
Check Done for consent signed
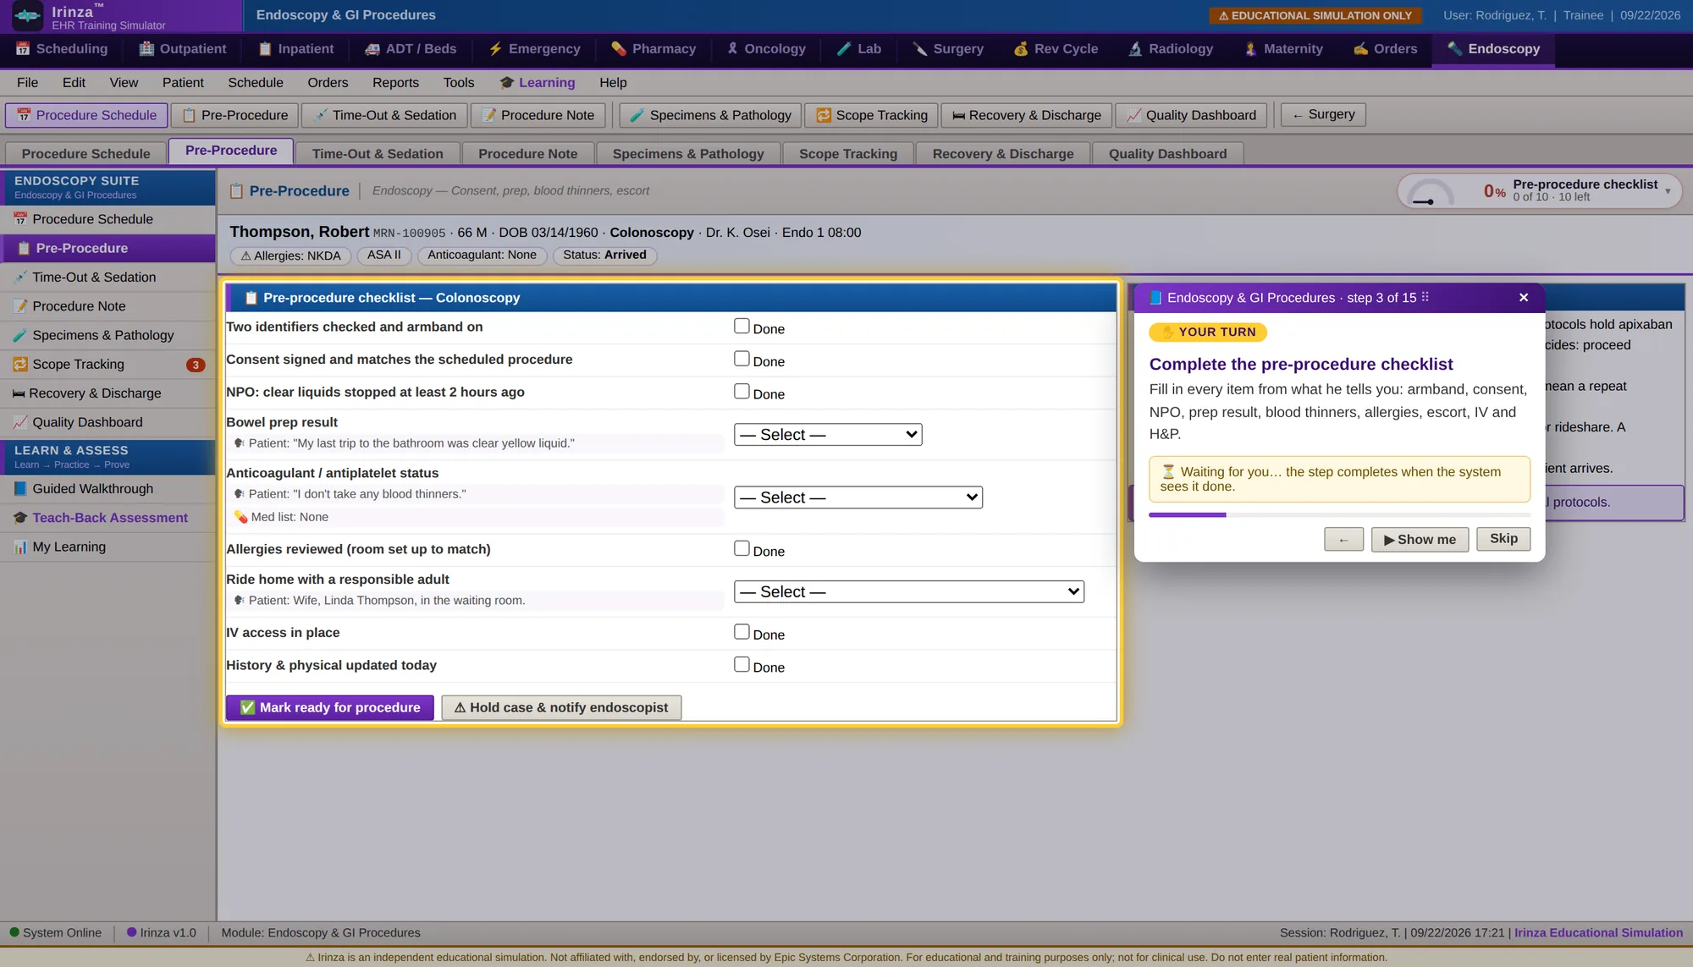point(742,359)
